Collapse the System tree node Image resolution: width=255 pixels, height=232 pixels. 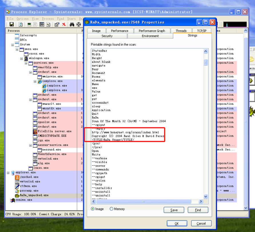[13, 45]
